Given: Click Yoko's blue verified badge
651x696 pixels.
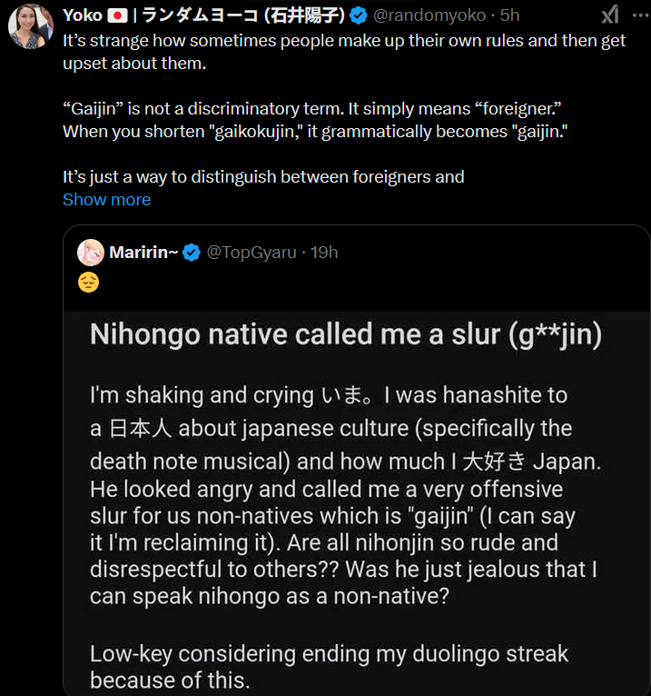Looking at the screenshot, I should (360, 15).
